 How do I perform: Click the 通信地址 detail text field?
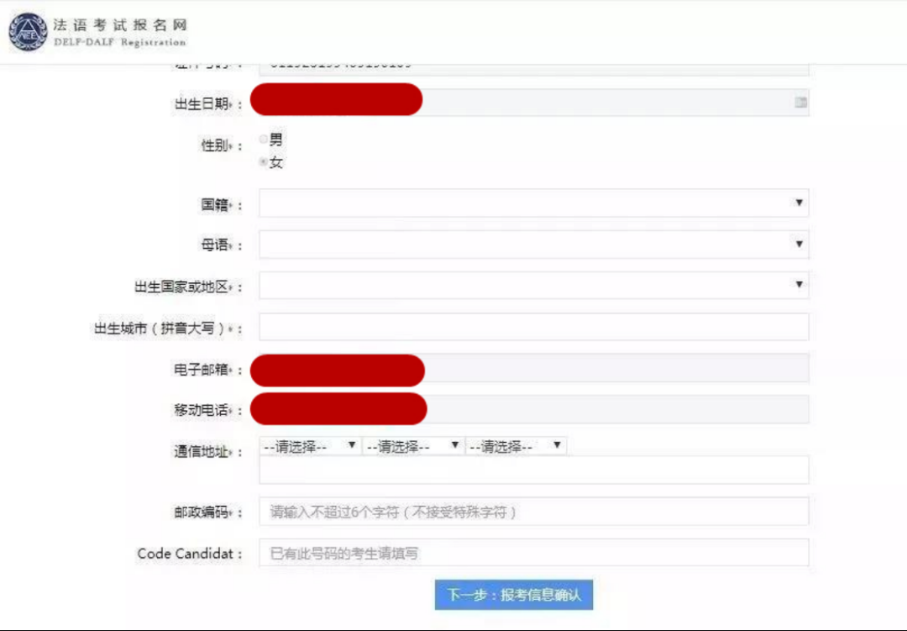533,470
